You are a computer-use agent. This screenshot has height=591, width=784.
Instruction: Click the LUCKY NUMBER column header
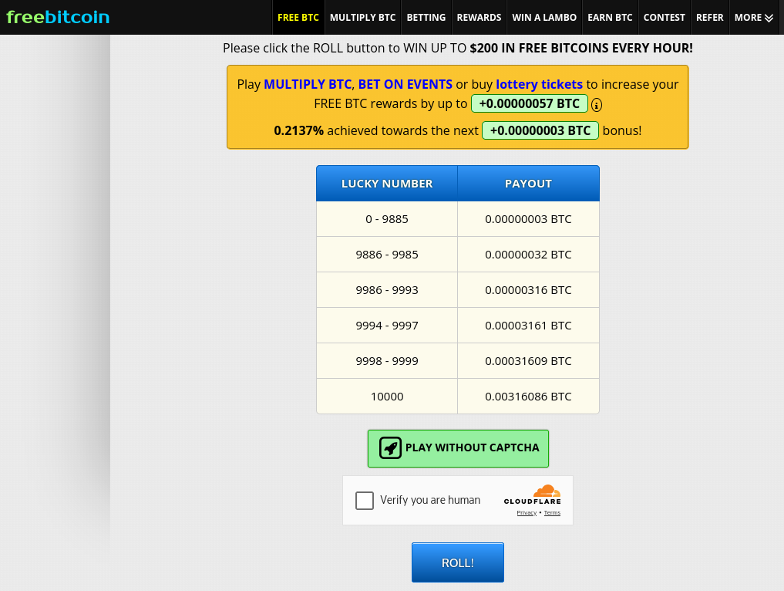pos(387,184)
